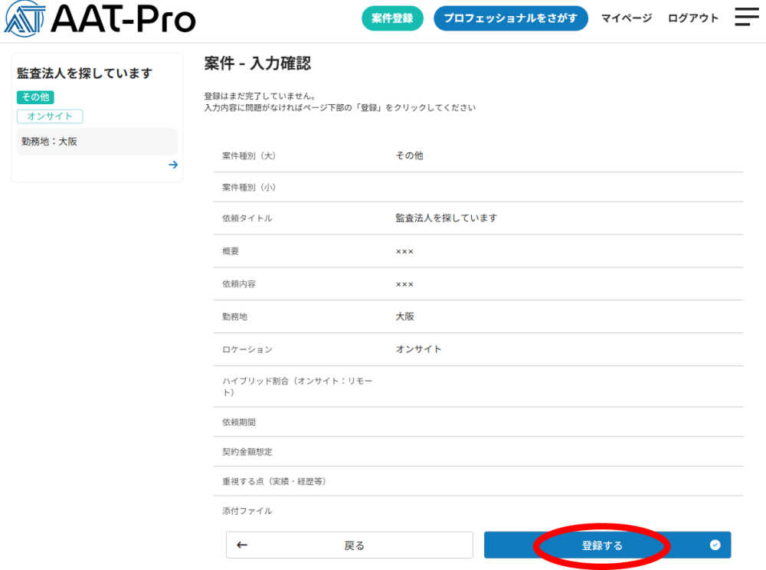Click the その他 tag on the sidebar card
Screen dimensions: 766x570
(35, 97)
